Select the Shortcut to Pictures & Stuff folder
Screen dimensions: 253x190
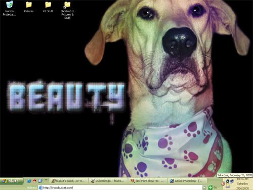coord(67,10)
